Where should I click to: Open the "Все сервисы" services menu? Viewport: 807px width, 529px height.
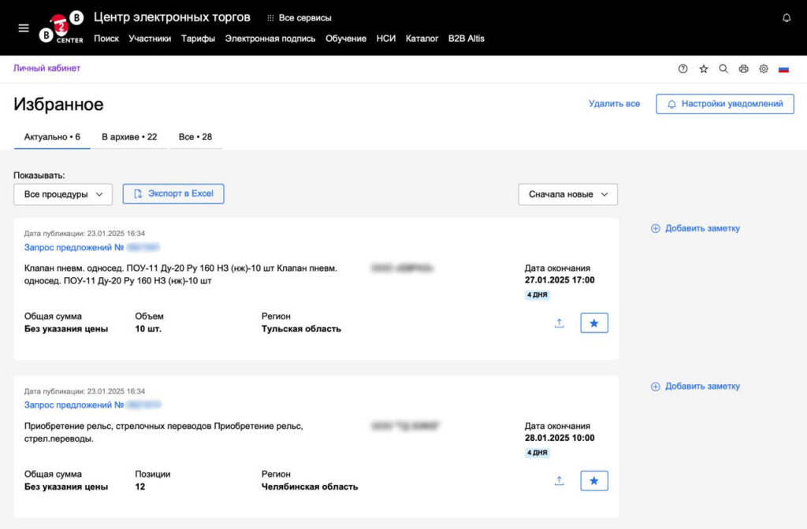(299, 17)
